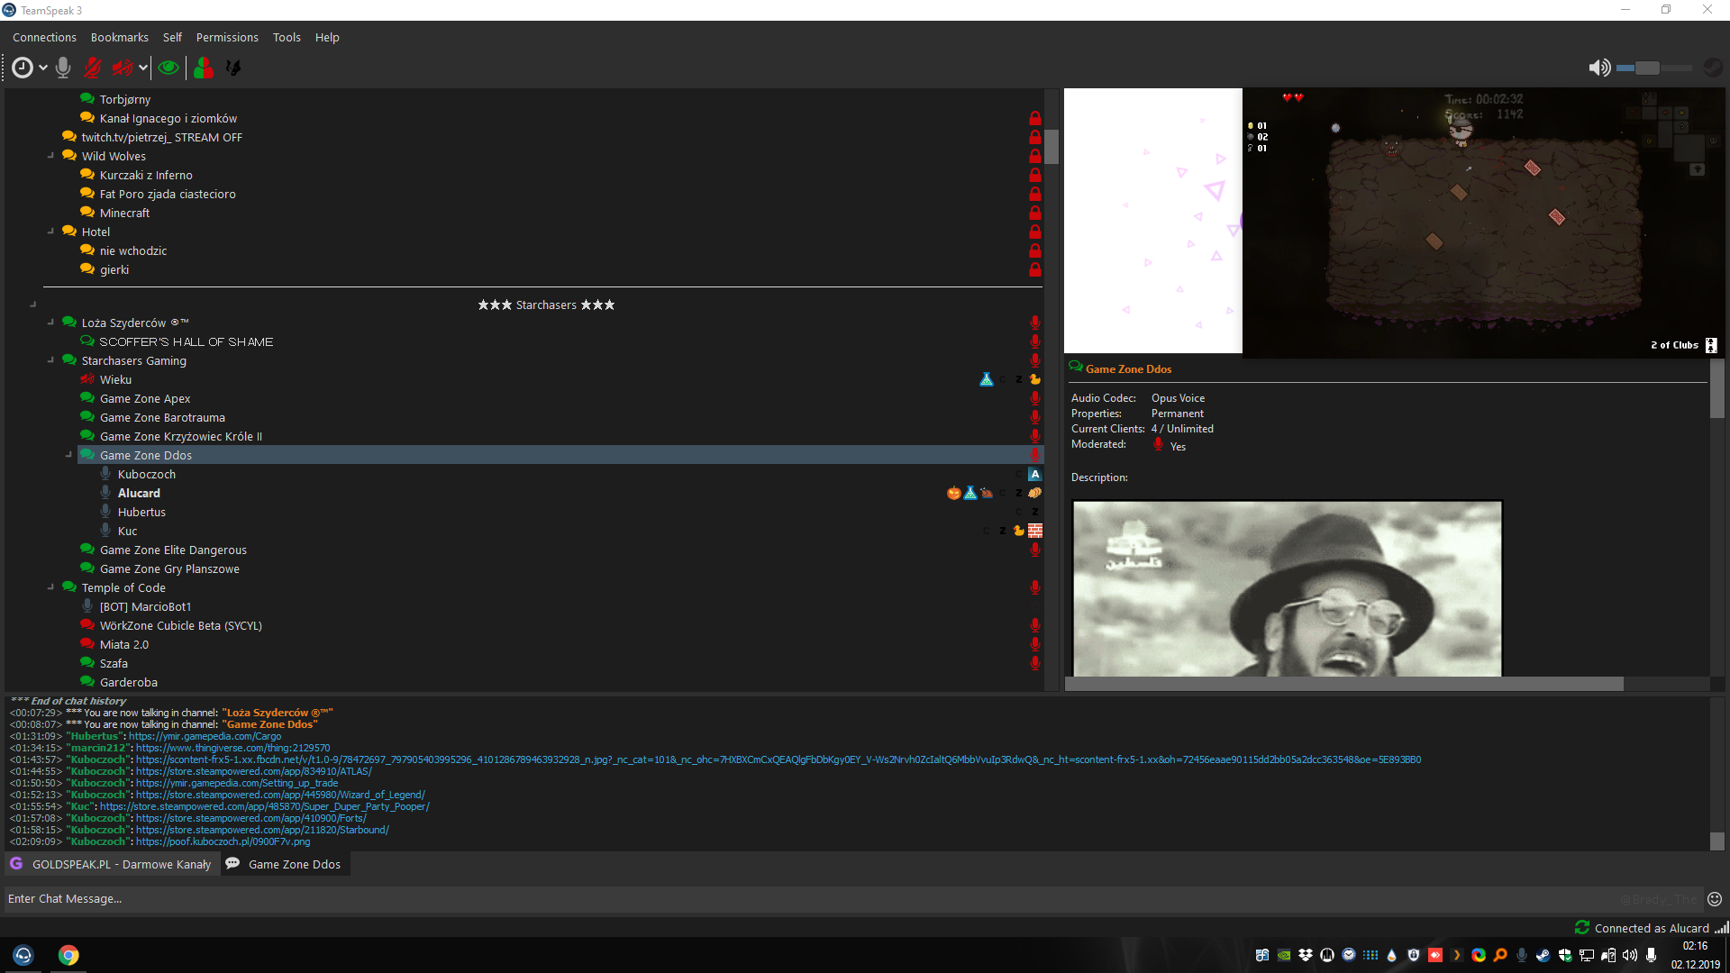
Task: Toggle the red mute microphone button
Action: click(x=93, y=68)
